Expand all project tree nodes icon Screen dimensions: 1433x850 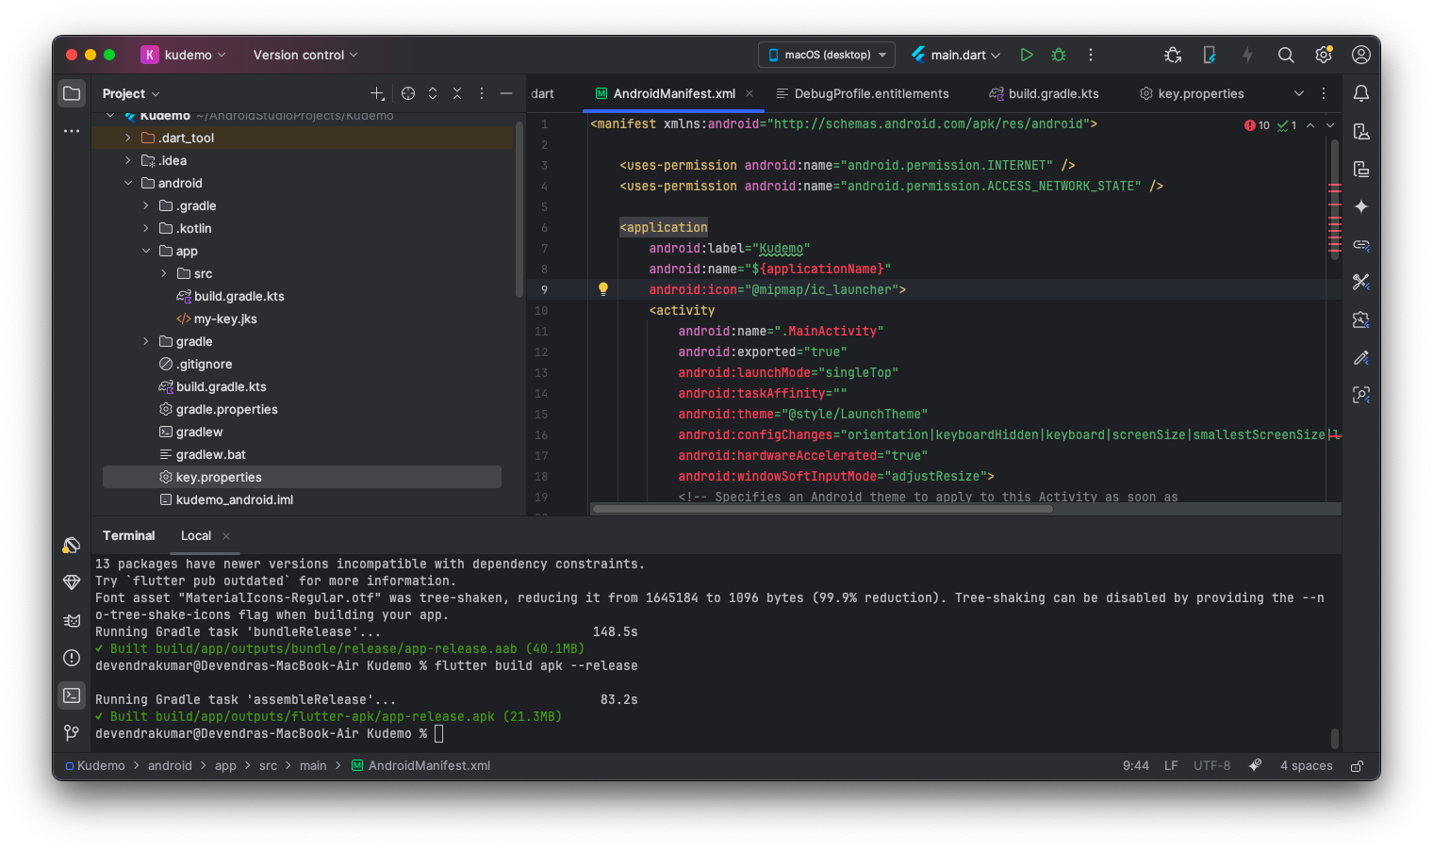(433, 93)
